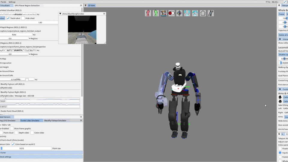Click the NaN Hz frequency field
The height and width of the screenshot is (162, 288).
coord(16,34)
